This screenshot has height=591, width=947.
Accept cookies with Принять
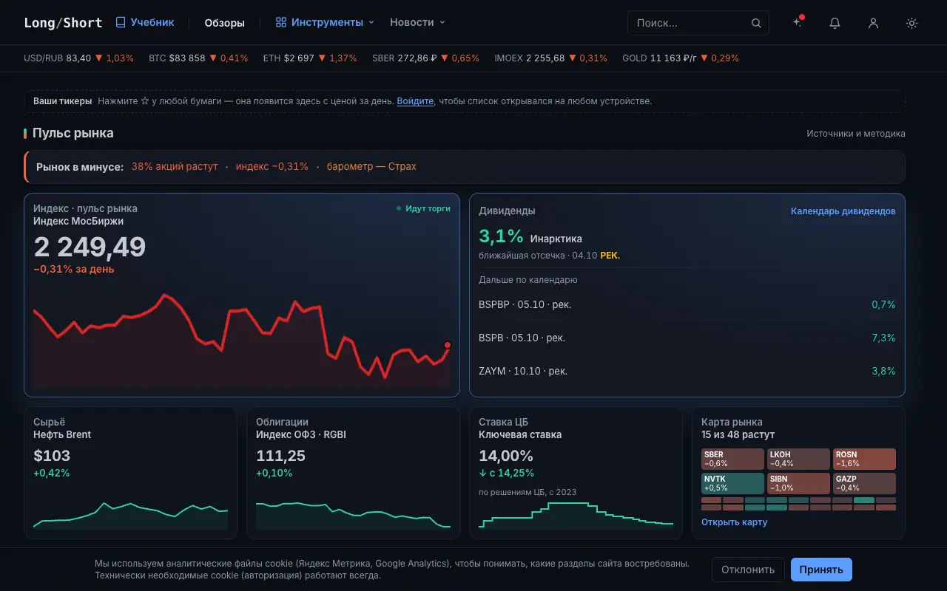point(821,570)
